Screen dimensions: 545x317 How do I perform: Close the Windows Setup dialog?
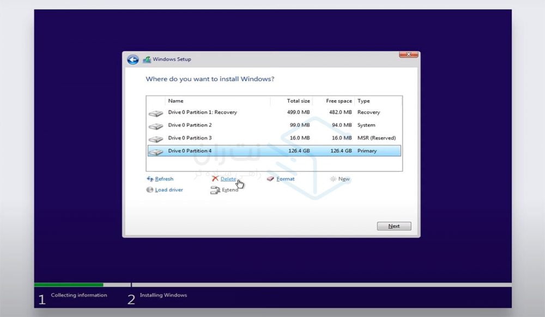[408, 54]
